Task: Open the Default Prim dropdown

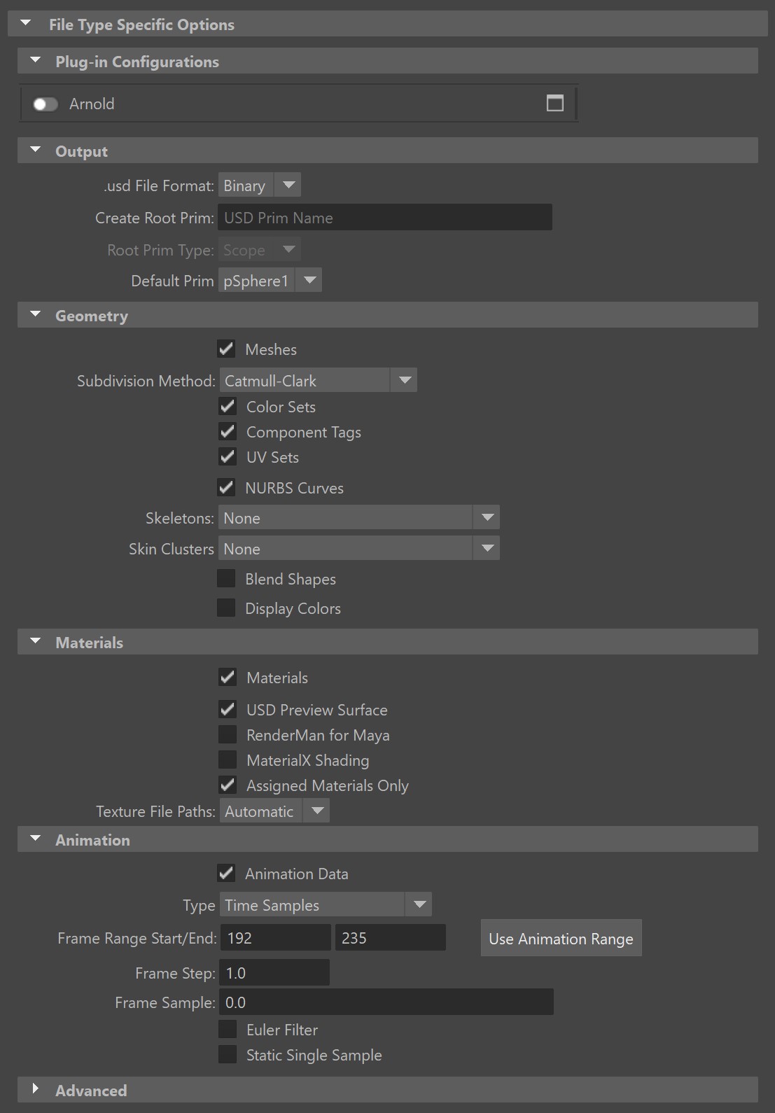Action: point(270,281)
